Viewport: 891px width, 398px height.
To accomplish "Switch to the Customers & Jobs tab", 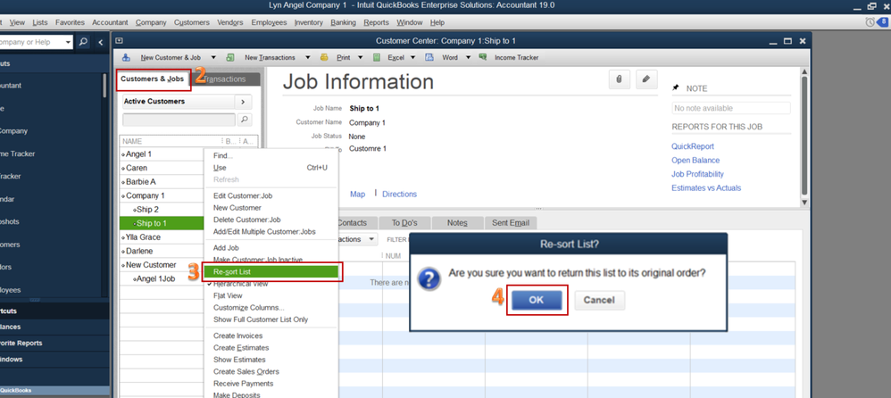I will [153, 79].
